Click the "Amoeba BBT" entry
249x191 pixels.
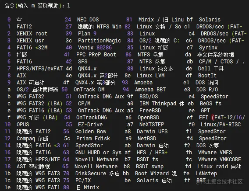(150, 90)
